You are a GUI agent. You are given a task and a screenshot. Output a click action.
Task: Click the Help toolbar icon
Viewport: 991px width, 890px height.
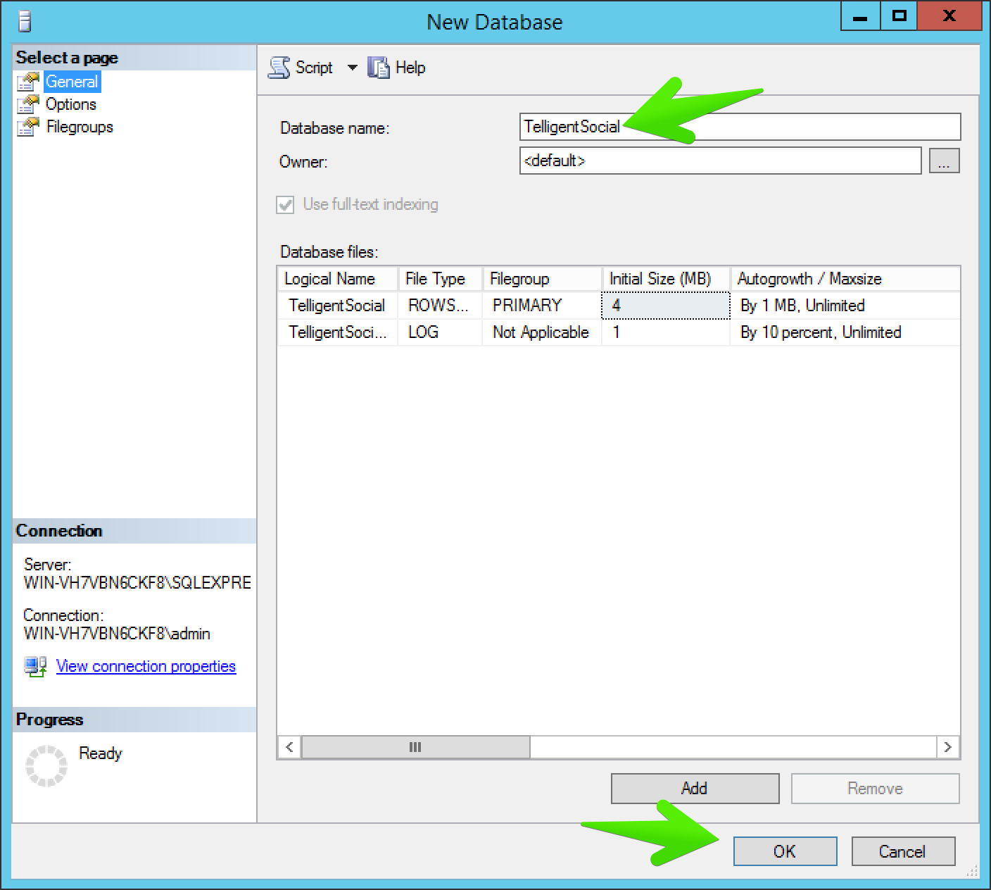(x=379, y=68)
